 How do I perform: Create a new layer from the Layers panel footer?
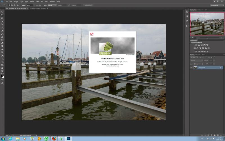[x=218, y=135]
